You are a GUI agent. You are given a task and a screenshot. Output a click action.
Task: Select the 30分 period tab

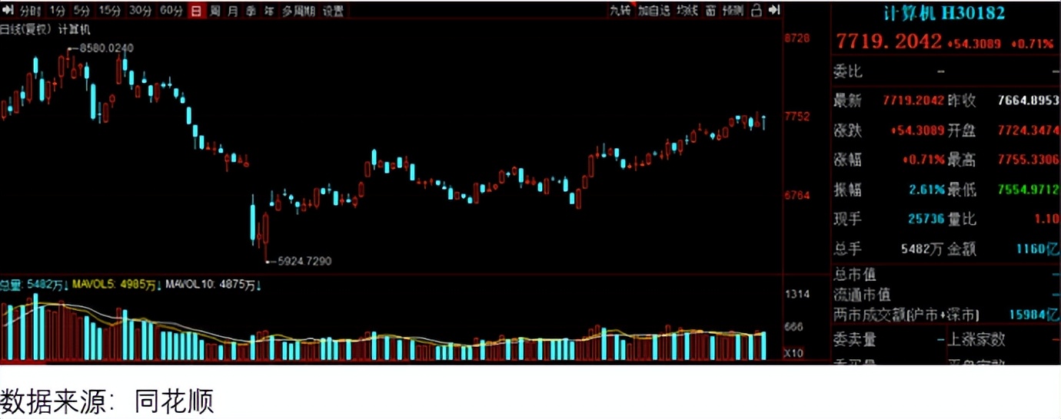(140, 11)
